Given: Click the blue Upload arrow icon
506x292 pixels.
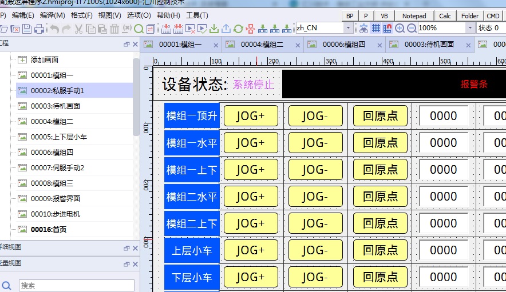Looking at the screenshot, I should (x=226, y=29).
